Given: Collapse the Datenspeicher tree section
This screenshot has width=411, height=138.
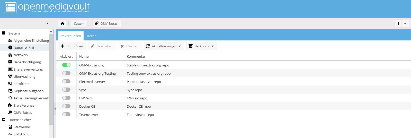Looking at the screenshot, I should [x=4, y=119].
